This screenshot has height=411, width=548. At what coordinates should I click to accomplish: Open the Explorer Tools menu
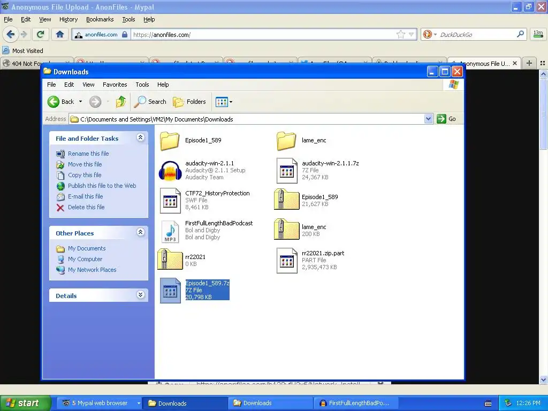coord(142,85)
